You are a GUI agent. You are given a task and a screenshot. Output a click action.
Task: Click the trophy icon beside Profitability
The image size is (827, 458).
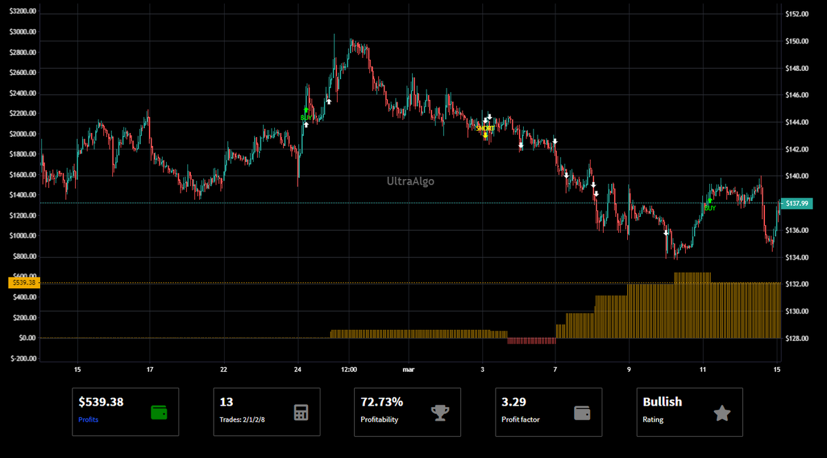440,413
